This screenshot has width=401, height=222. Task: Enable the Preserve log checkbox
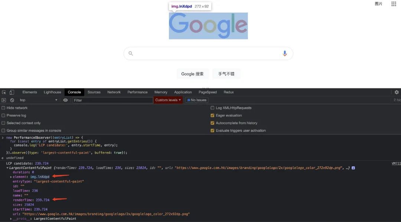pyautogui.click(x=3, y=115)
